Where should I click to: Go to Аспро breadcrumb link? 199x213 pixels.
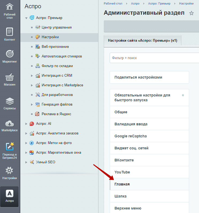pyautogui.click(x=135, y=3)
